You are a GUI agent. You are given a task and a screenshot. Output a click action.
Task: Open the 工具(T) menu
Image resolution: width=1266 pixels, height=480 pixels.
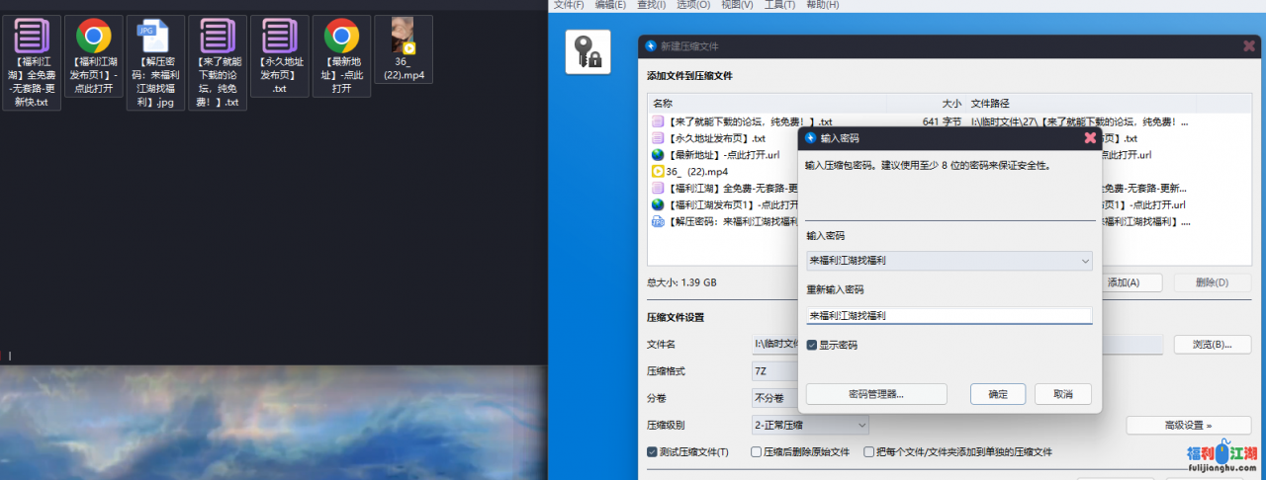(x=779, y=5)
